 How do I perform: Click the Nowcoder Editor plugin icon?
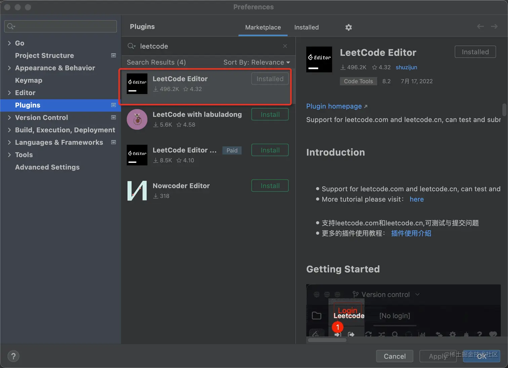point(137,191)
